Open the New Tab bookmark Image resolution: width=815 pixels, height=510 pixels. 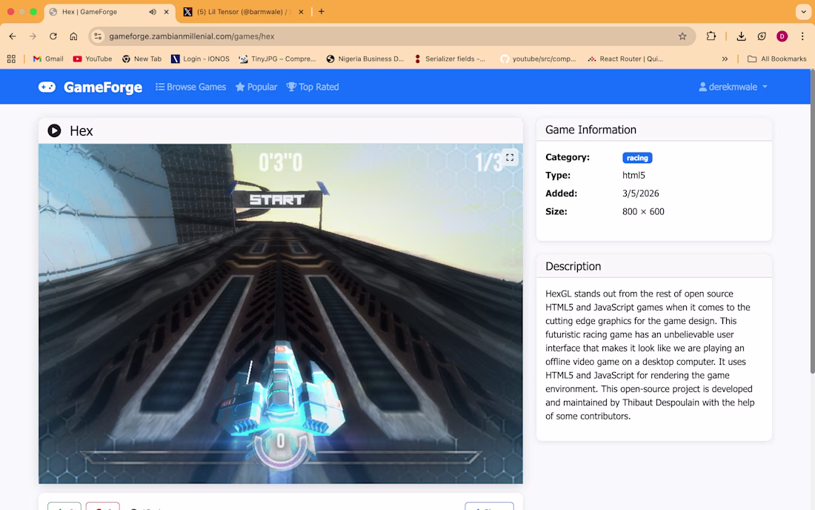coord(142,59)
